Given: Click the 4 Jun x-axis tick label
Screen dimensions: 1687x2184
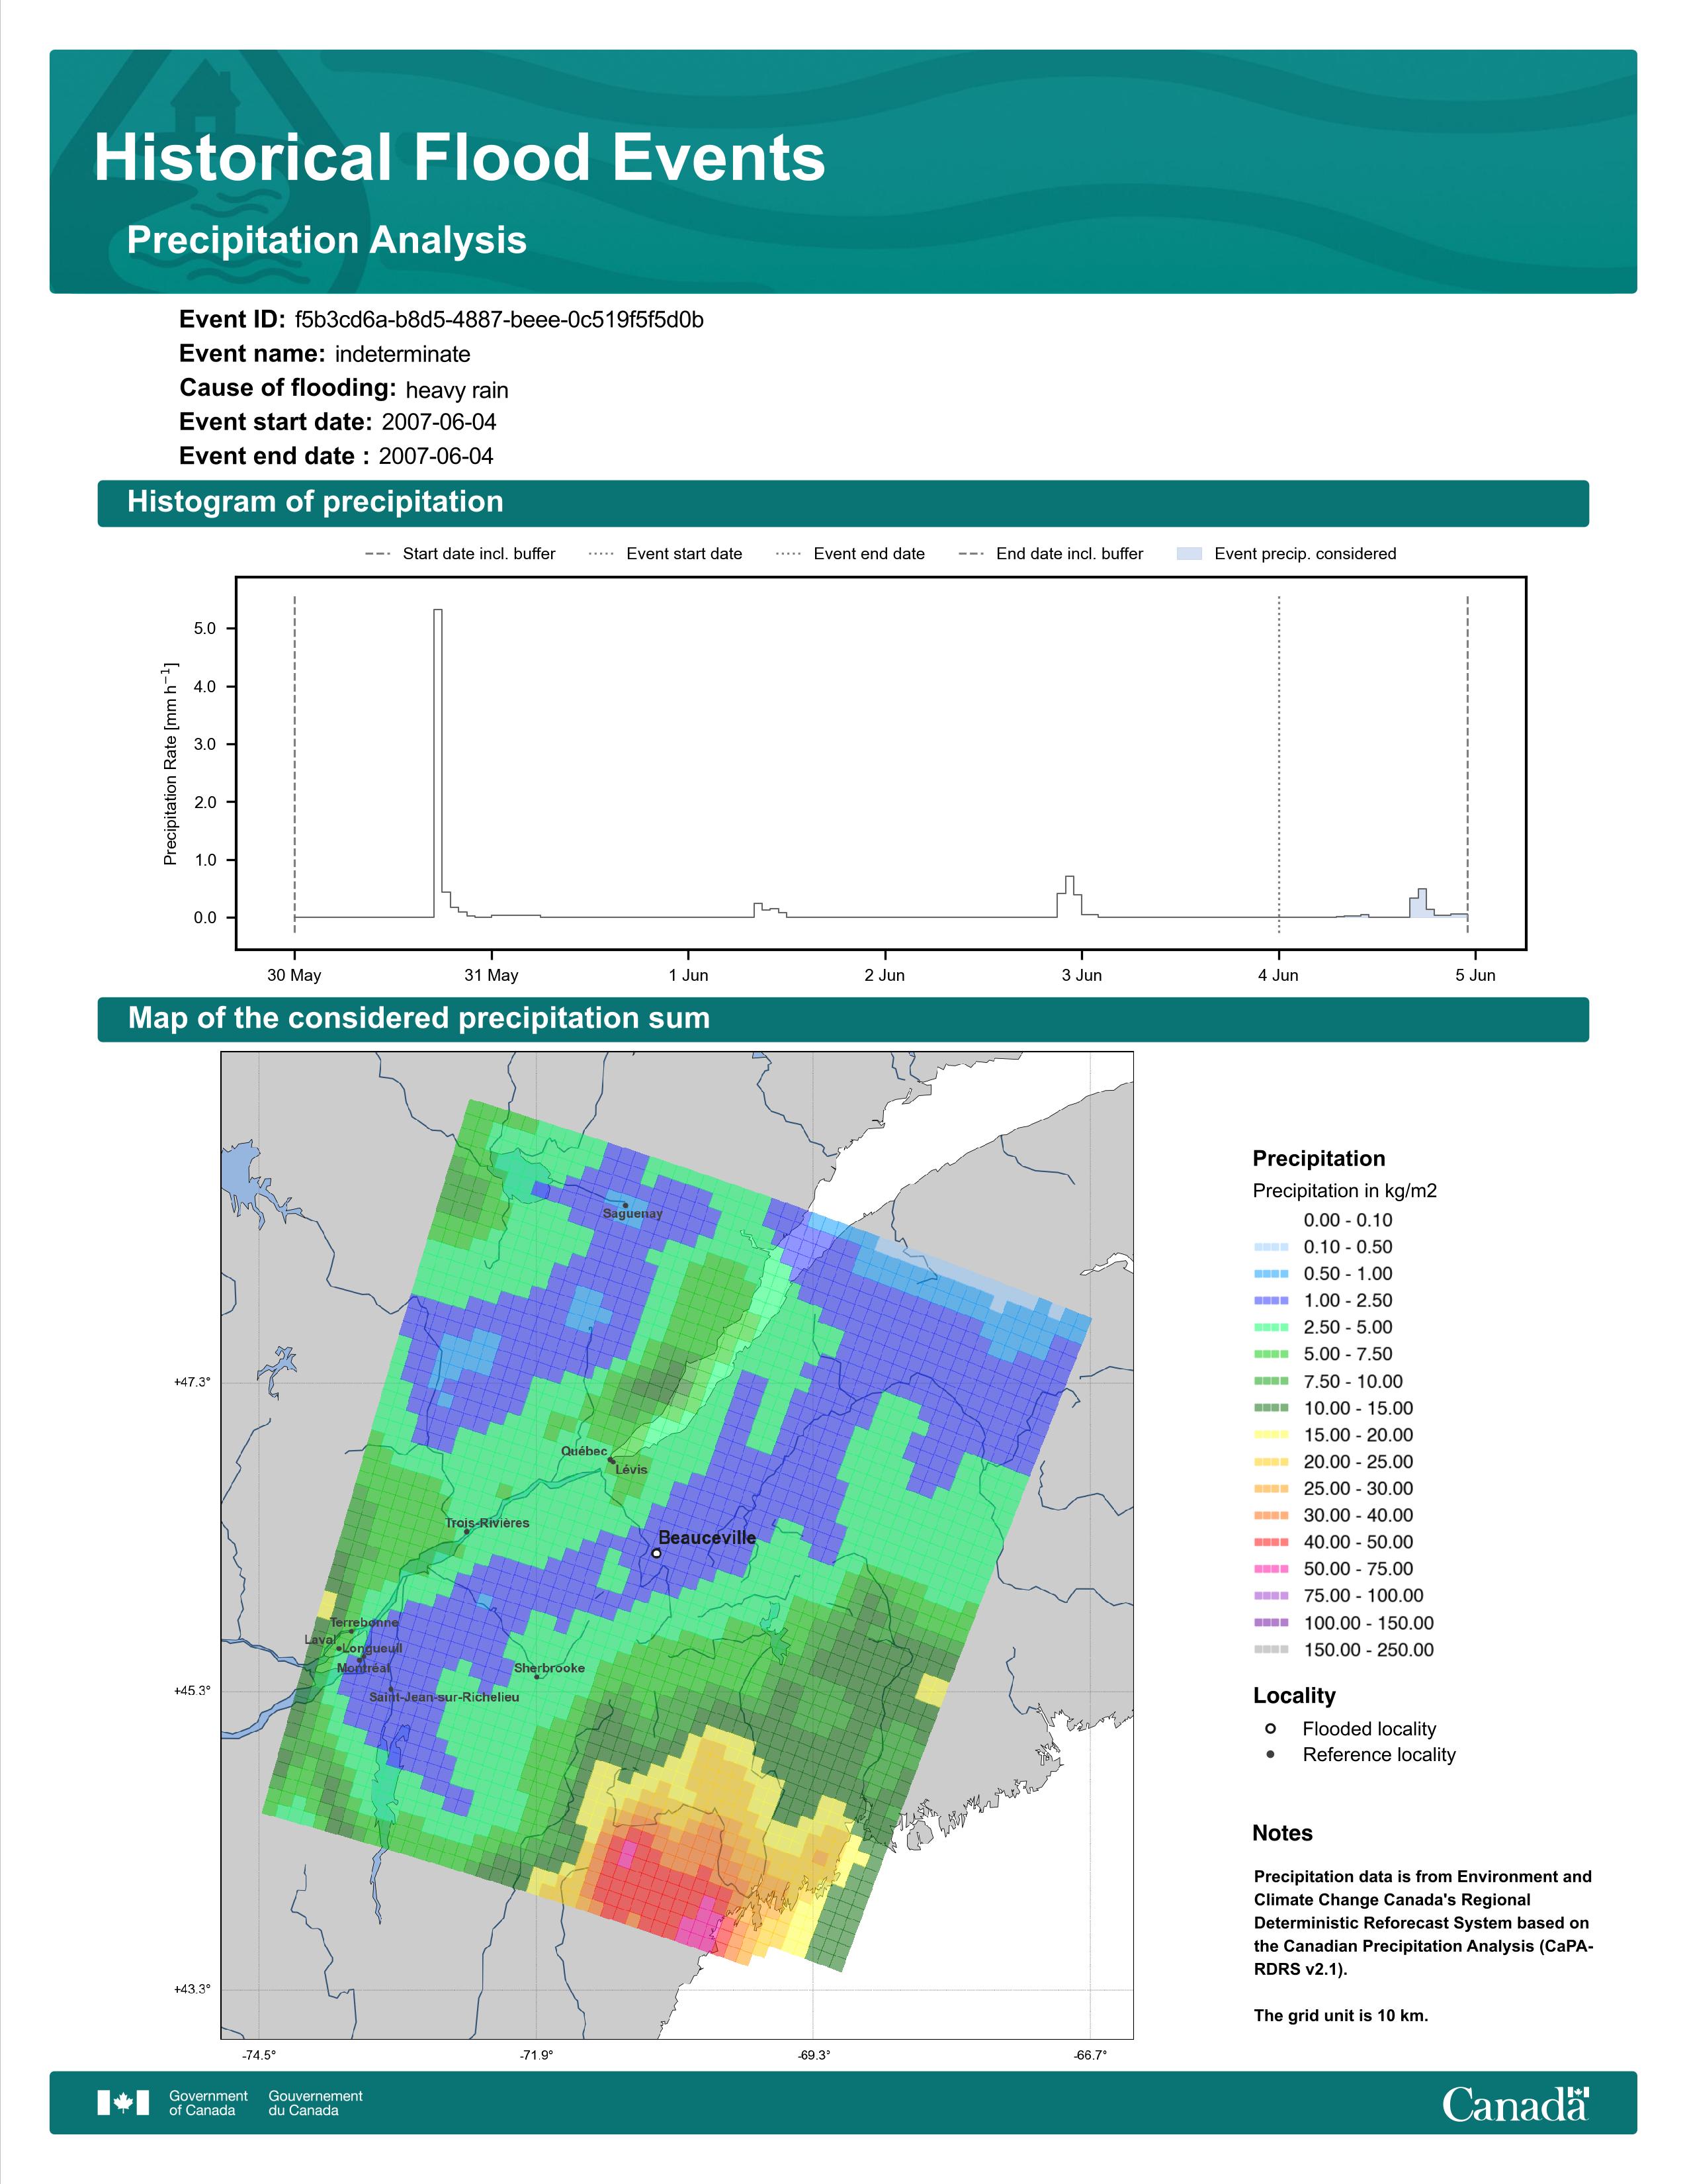Looking at the screenshot, I should (1278, 975).
